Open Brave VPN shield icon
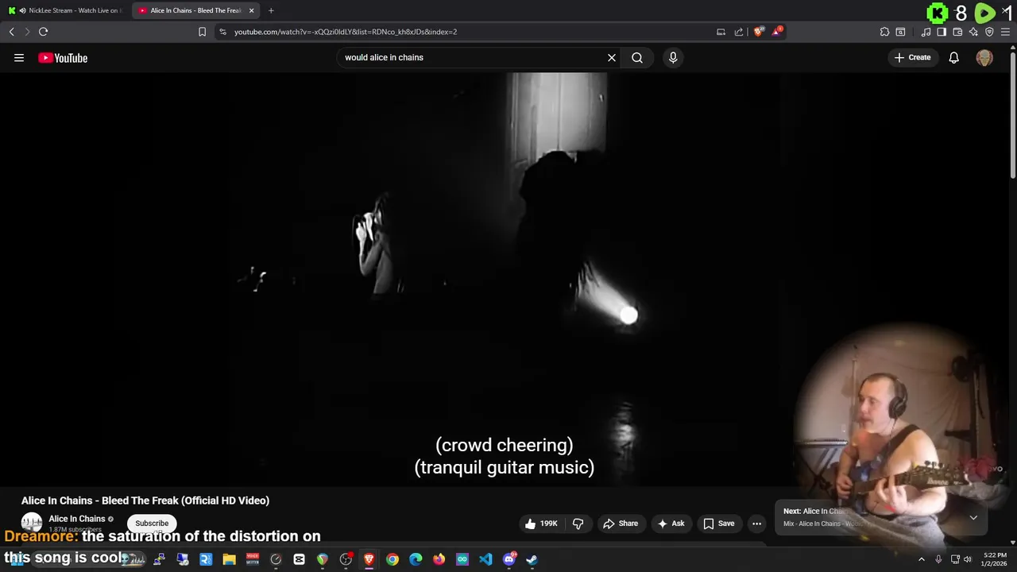This screenshot has height=572, width=1017. 989,32
